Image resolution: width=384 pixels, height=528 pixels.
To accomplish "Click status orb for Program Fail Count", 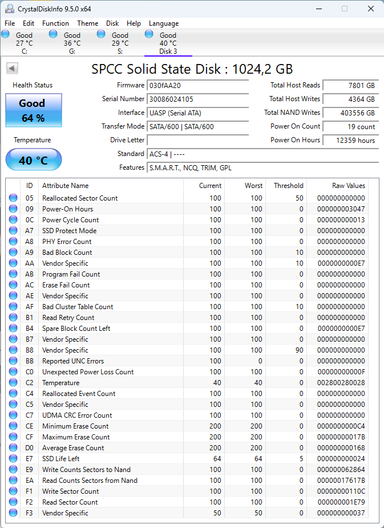I will (13, 274).
